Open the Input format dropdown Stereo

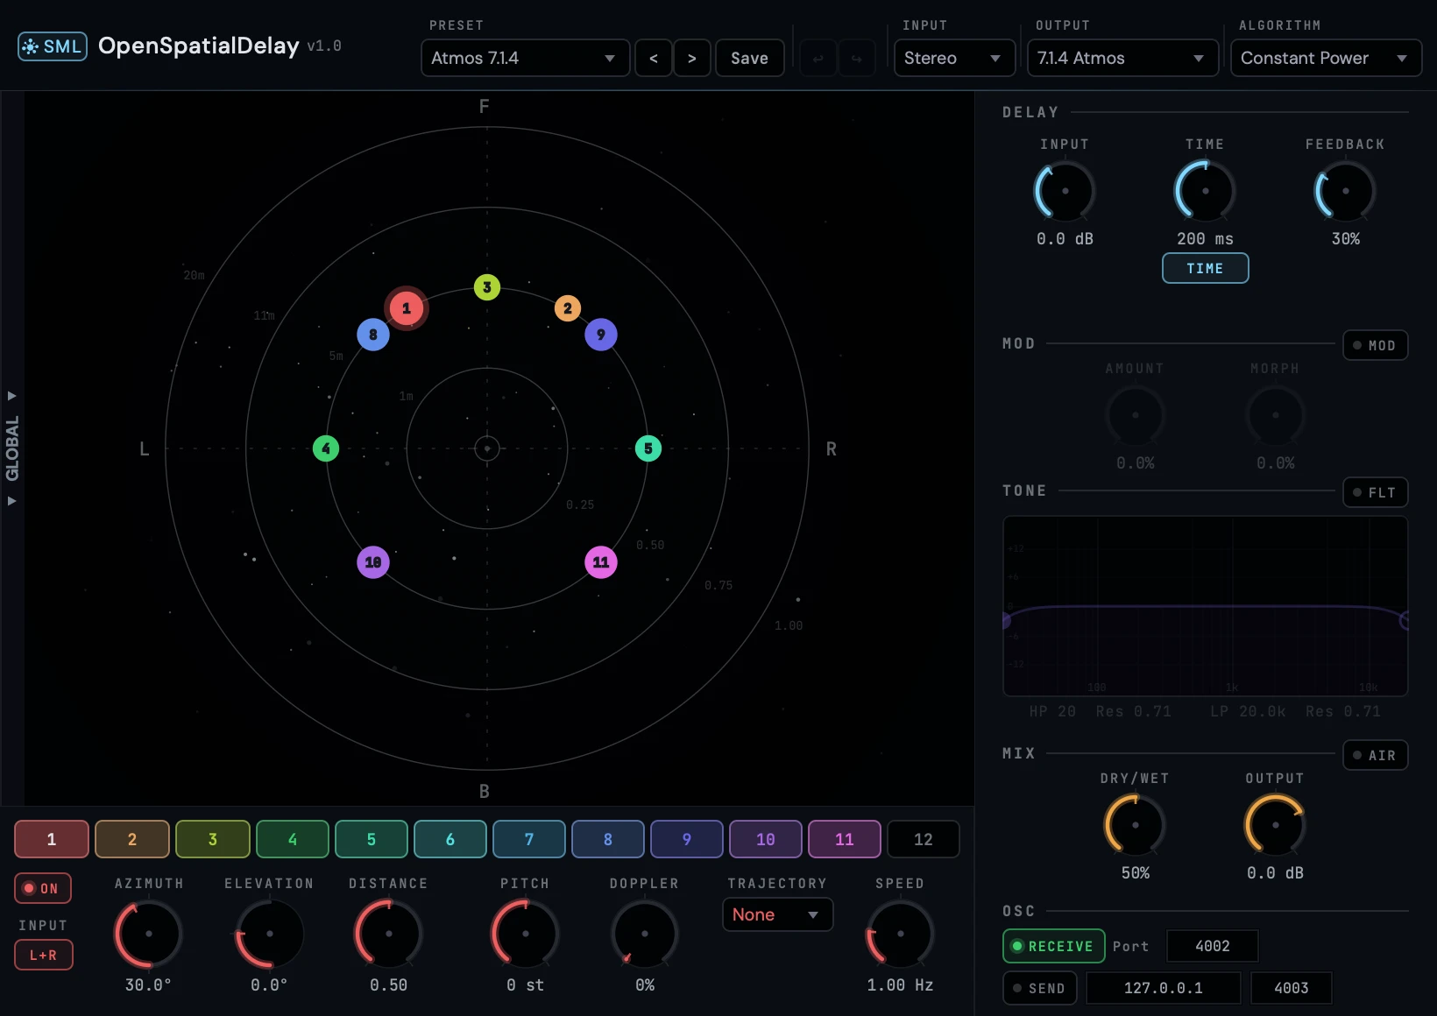(954, 58)
